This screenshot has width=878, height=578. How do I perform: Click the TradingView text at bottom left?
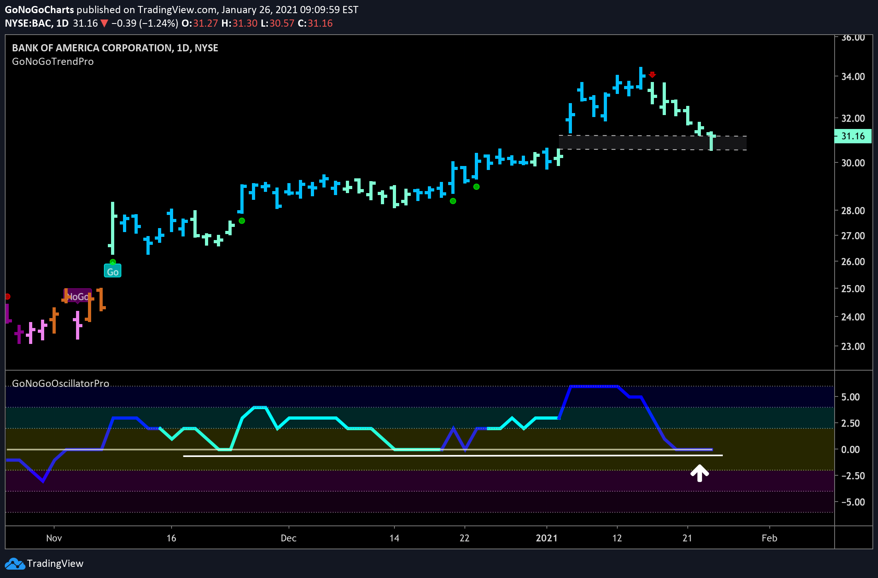pos(55,564)
